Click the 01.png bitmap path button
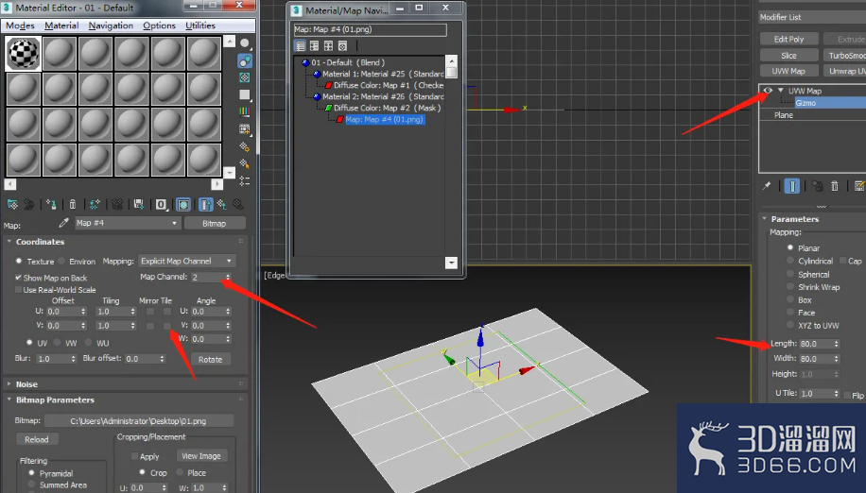866x493 pixels. point(139,421)
